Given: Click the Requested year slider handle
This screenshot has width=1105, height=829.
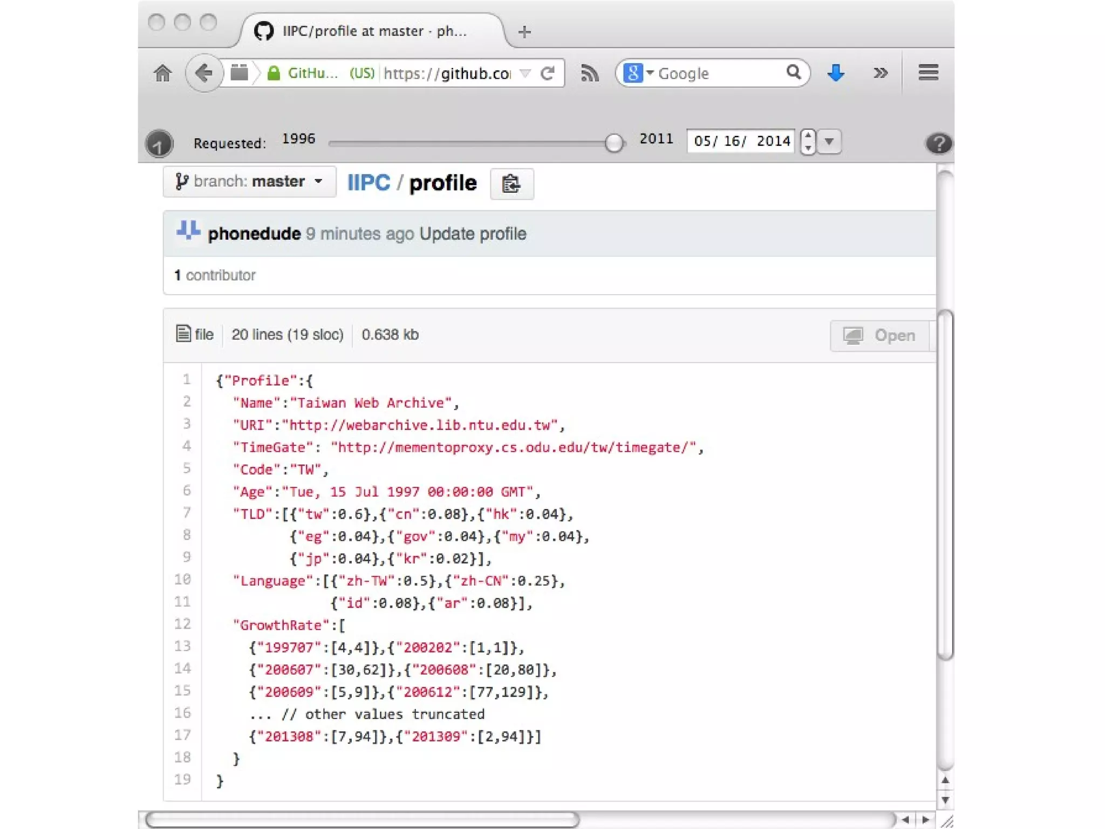Looking at the screenshot, I should click(613, 143).
